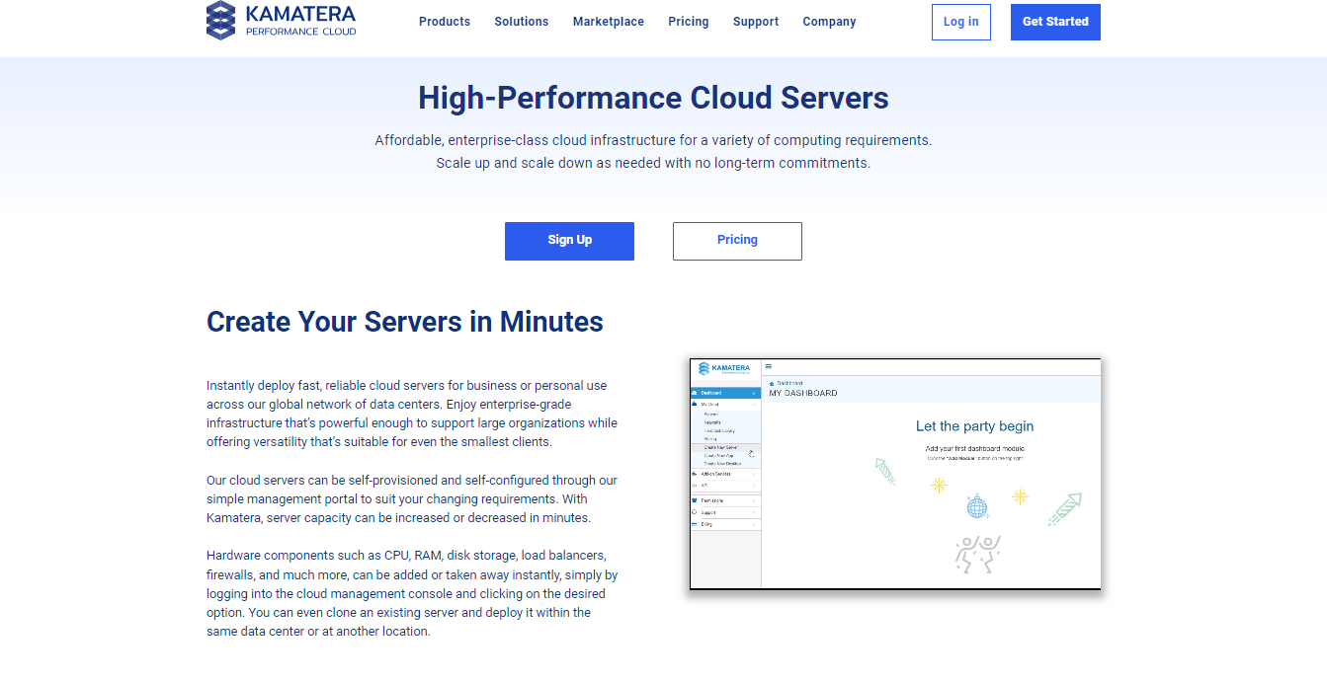Select Pricing in the top navigation bar

point(688,22)
